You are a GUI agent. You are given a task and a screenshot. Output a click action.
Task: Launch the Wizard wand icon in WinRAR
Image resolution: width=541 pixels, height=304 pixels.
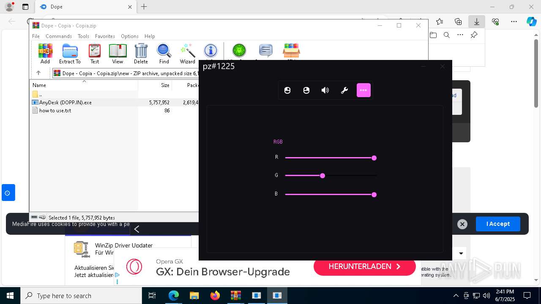188,54
